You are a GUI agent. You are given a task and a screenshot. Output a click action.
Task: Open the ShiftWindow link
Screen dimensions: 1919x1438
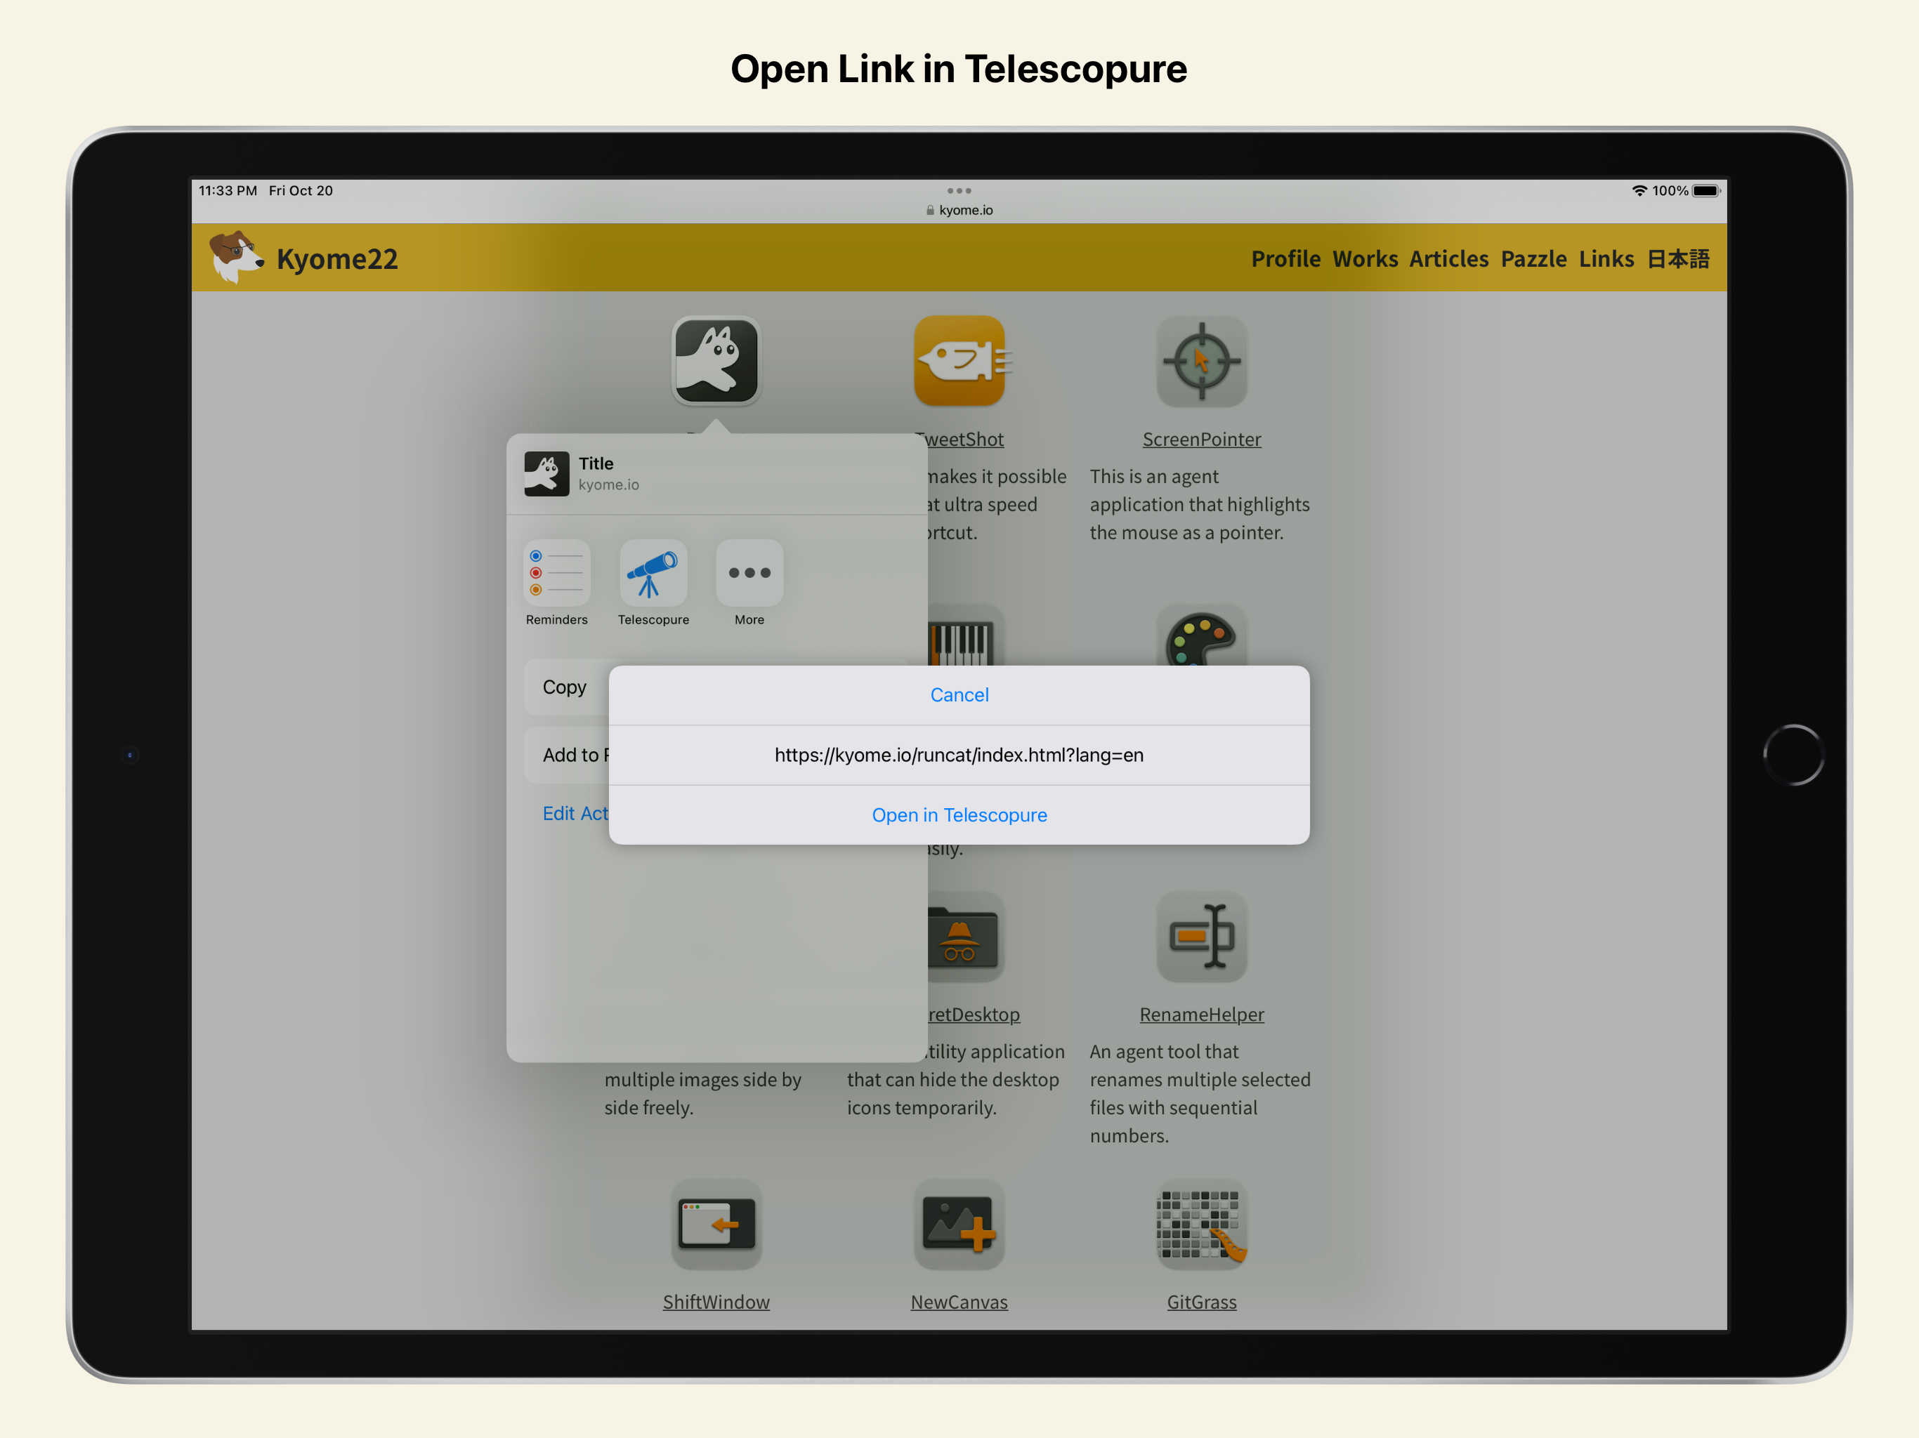[716, 1302]
